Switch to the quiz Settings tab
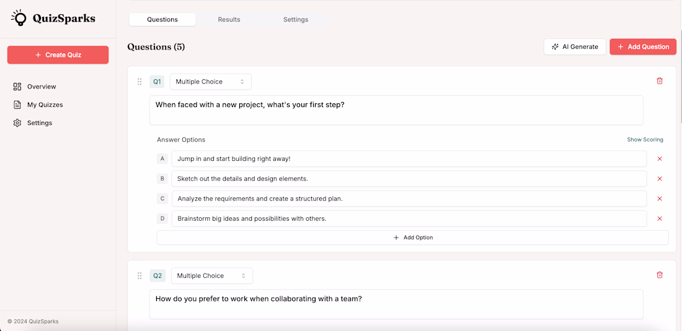 296,20
